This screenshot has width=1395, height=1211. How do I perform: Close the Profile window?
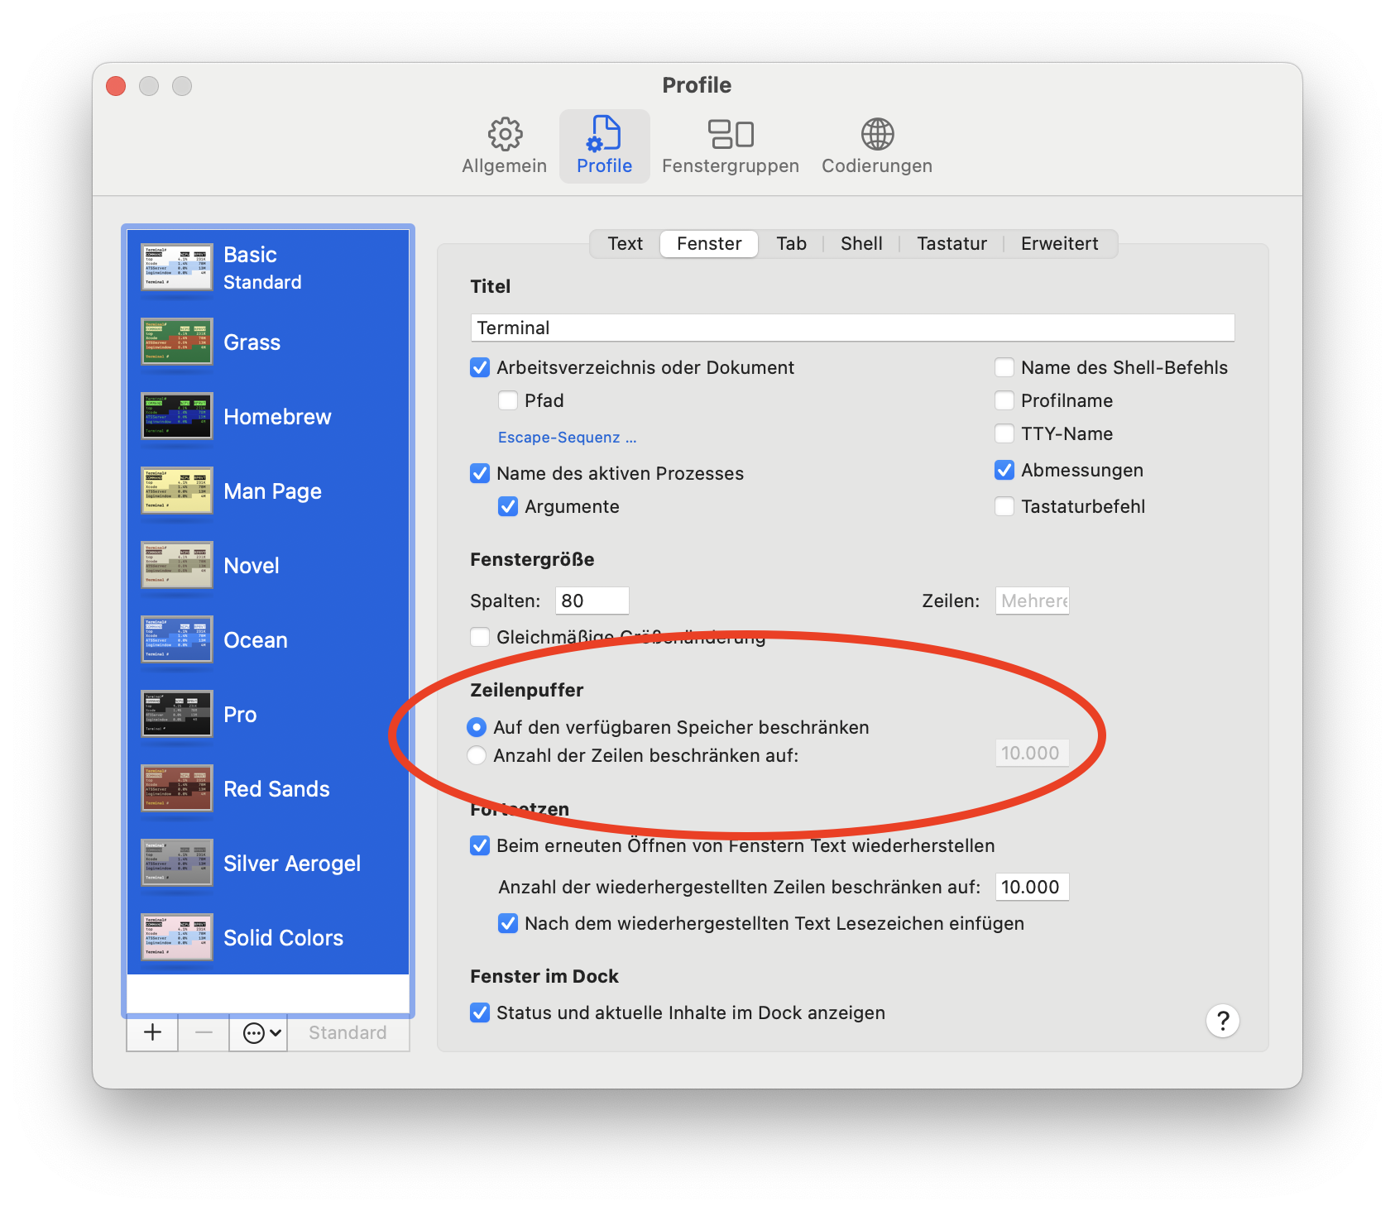click(116, 86)
